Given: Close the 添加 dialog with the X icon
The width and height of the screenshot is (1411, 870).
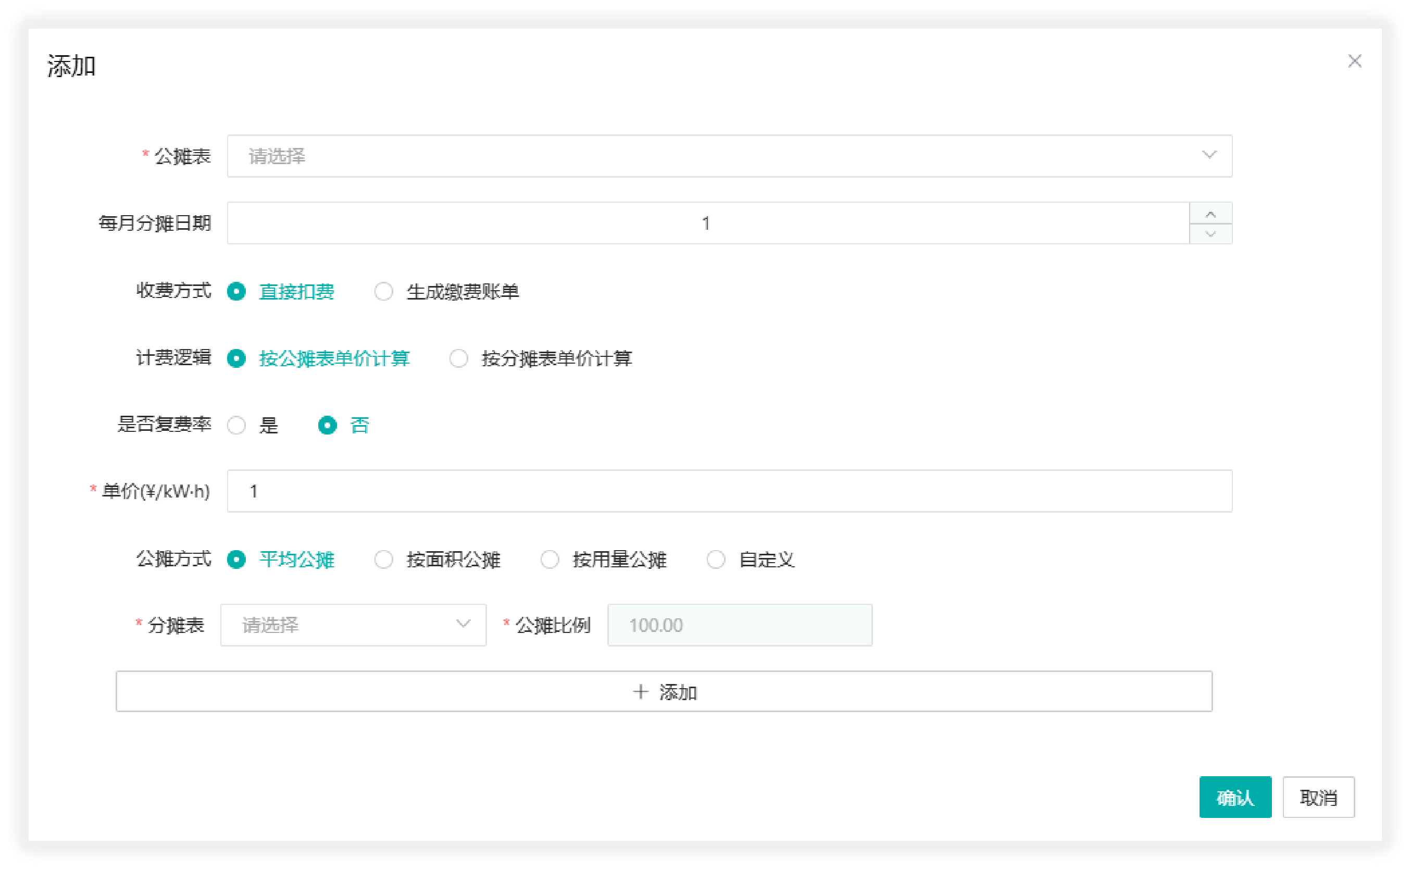Looking at the screenshot, I should click(x=1356, y=60).
